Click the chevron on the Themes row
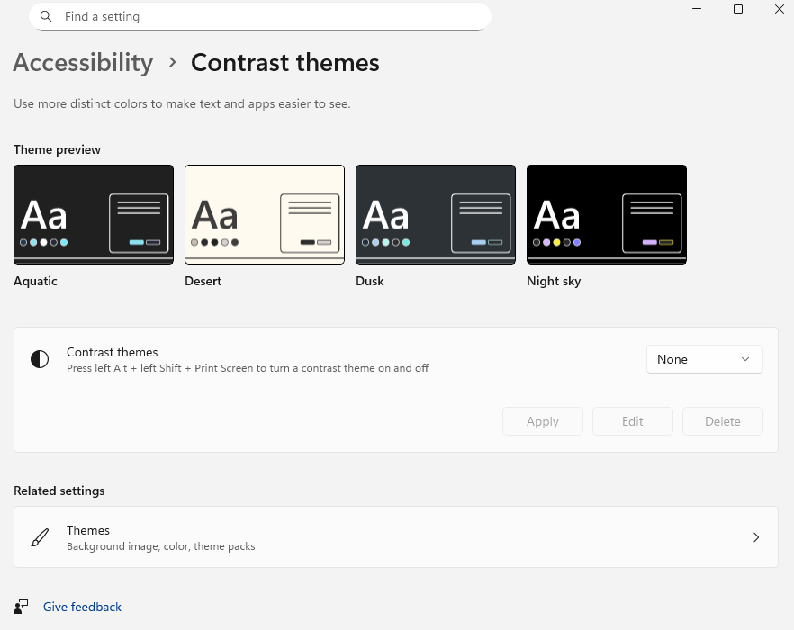 756,537
